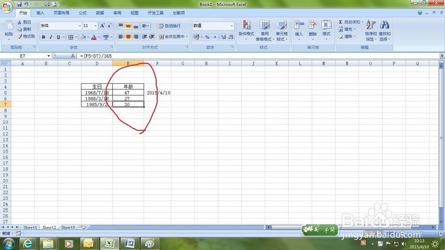Toggle middle vertical alignment
The height and width of the screenshot is (250, 445).
128,26
